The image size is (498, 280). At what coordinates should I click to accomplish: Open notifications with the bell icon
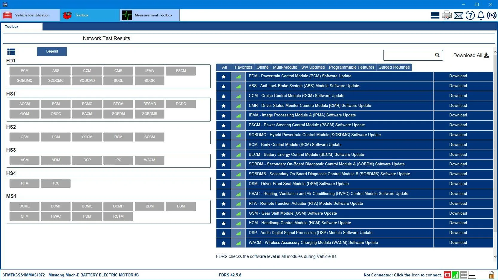coord(481,15)
